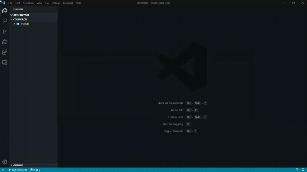Open the Debug view bug icon
Screen dimensions: 307x172
click(4, 42)
